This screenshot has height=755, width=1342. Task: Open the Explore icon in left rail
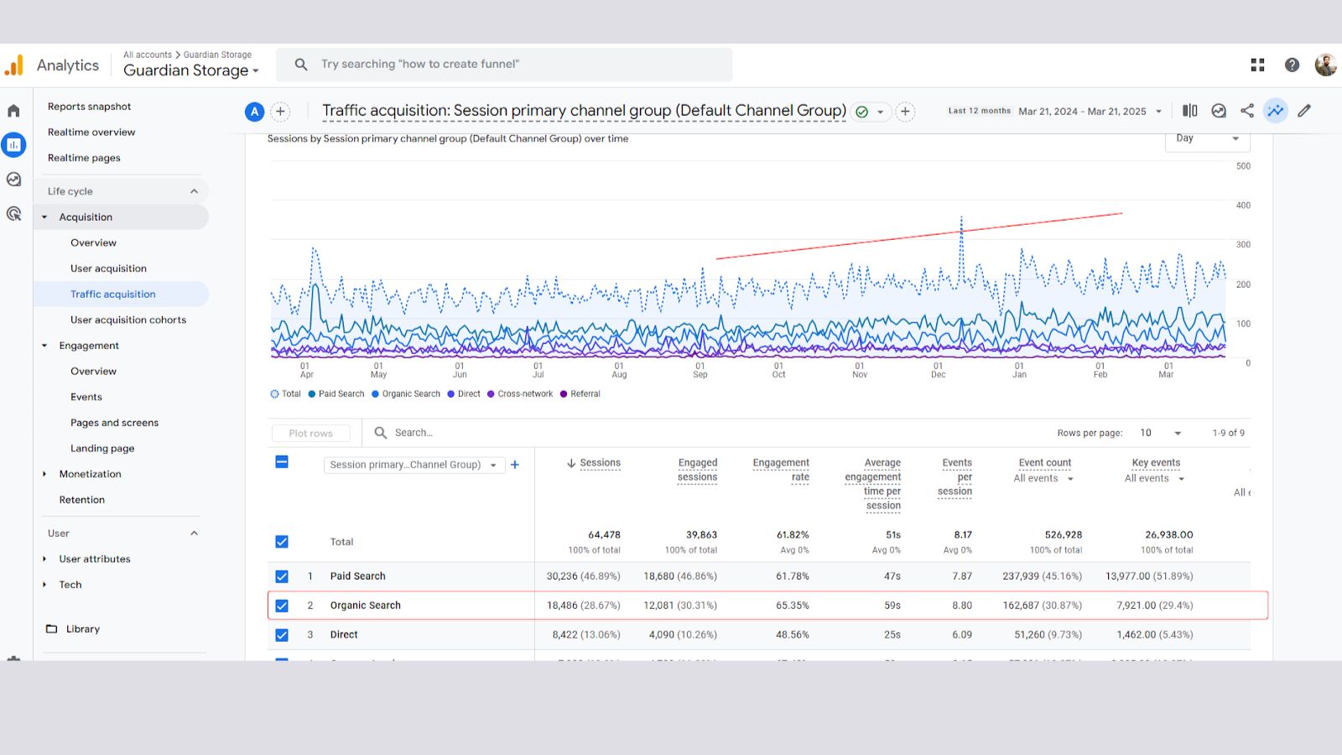(x=13, y=180)
